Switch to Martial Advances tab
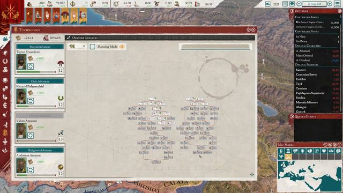The height and width of the screenshot is (193, 343). click(x=40, y=47)
